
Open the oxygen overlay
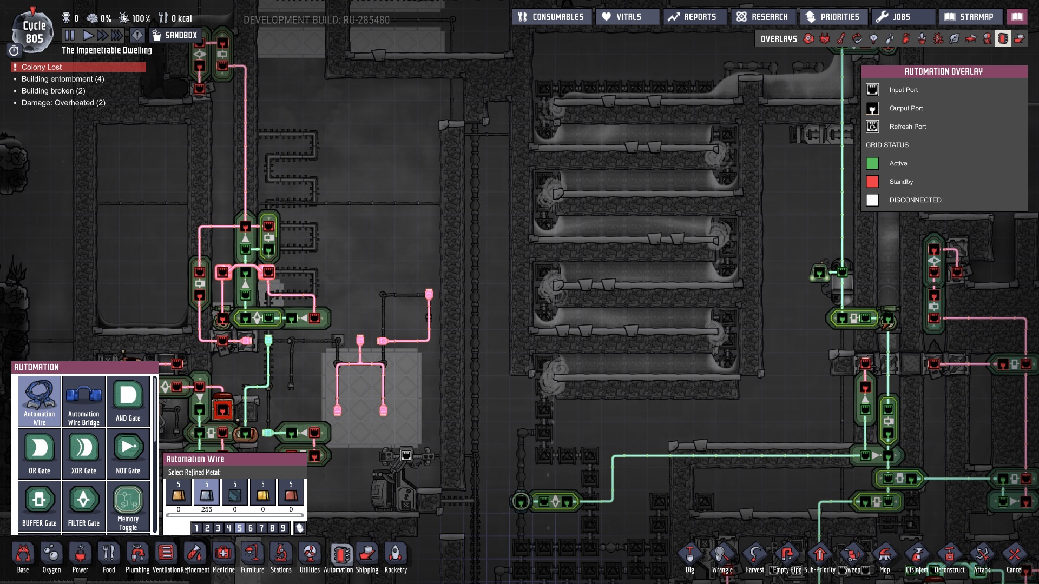click(x=808, y=38)
